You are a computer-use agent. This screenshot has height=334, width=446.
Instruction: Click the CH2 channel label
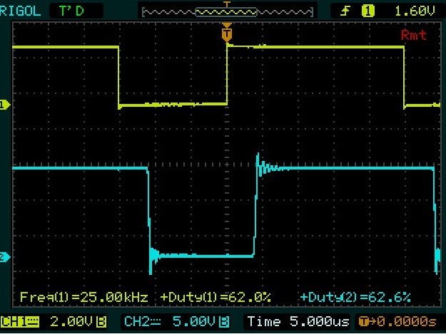tap(142, 322)
